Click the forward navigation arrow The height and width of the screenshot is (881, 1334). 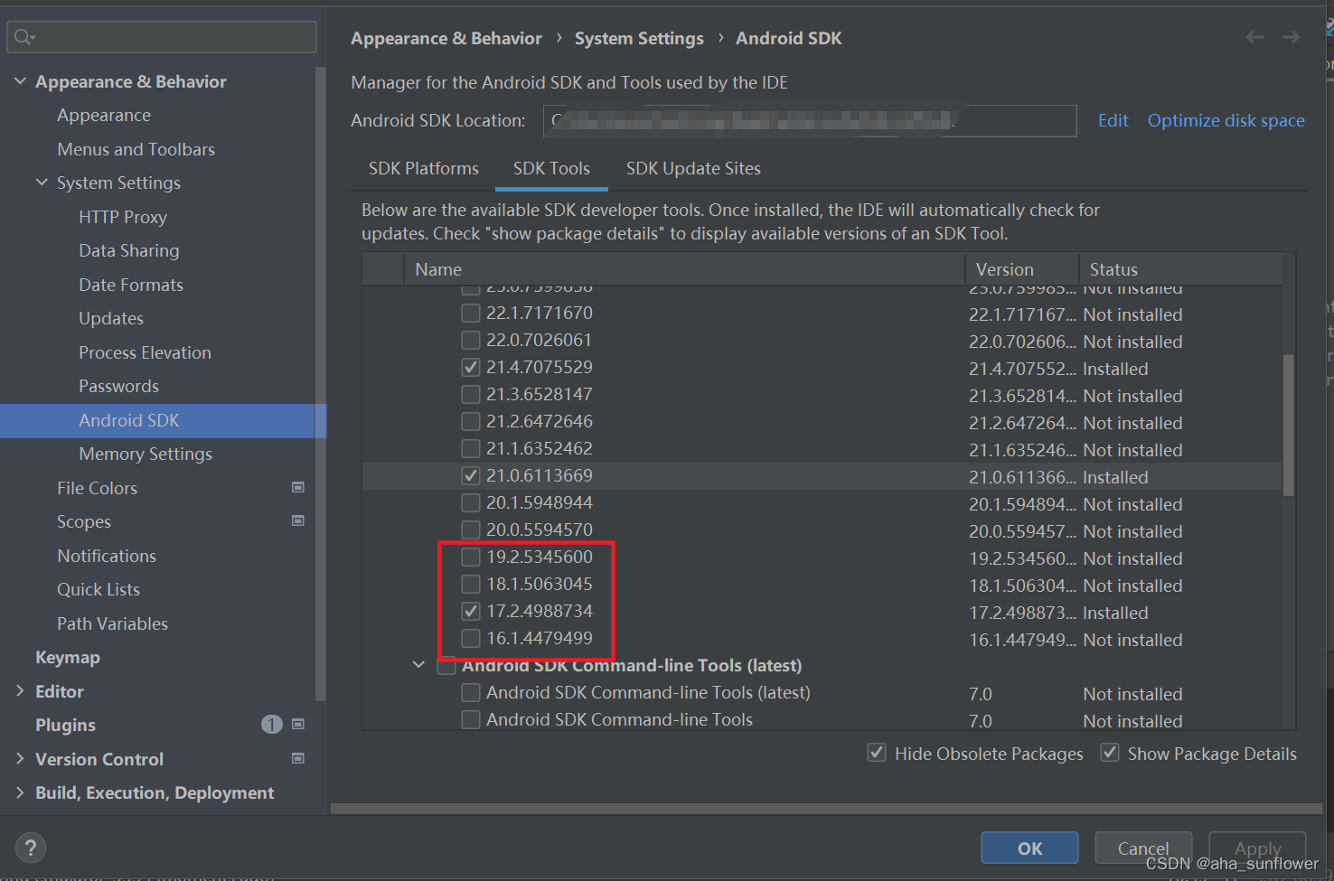point(1291,37)
